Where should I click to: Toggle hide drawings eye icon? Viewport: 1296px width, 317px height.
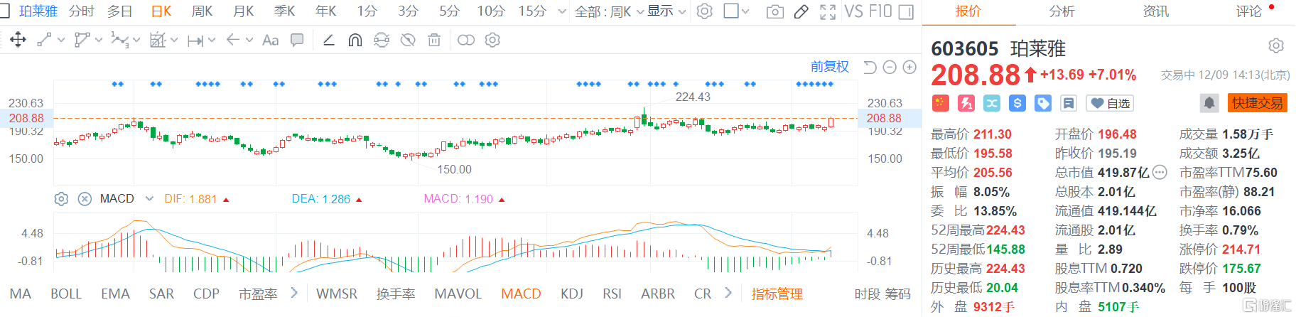click(408, 40)
